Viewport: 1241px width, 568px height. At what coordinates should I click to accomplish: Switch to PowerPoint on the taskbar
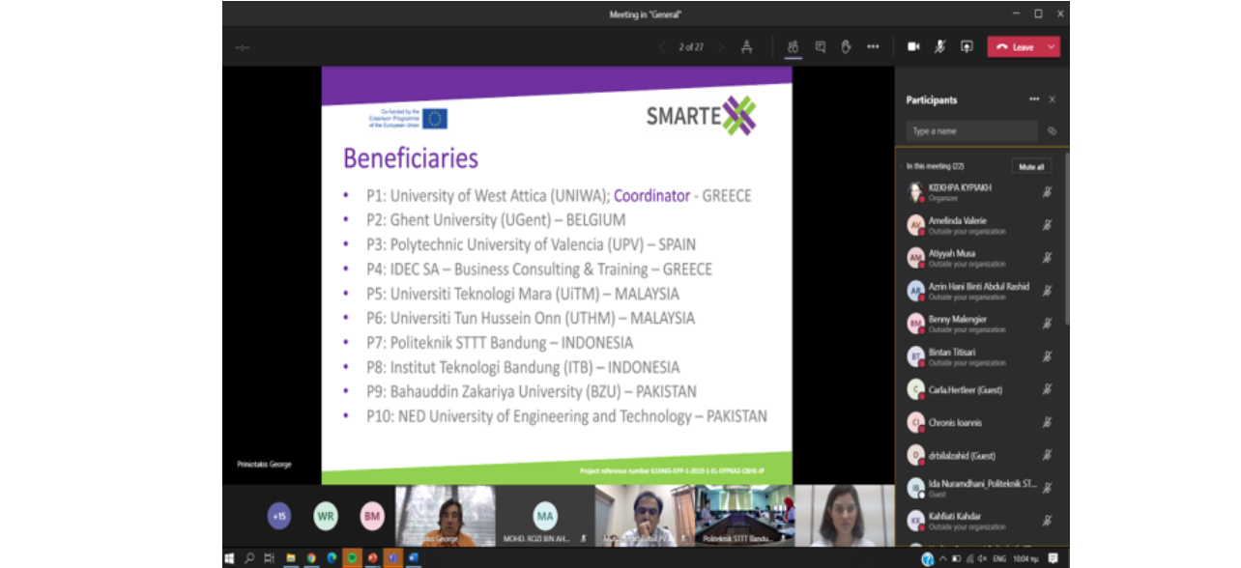pyautogui.click(x=372, y=558)
